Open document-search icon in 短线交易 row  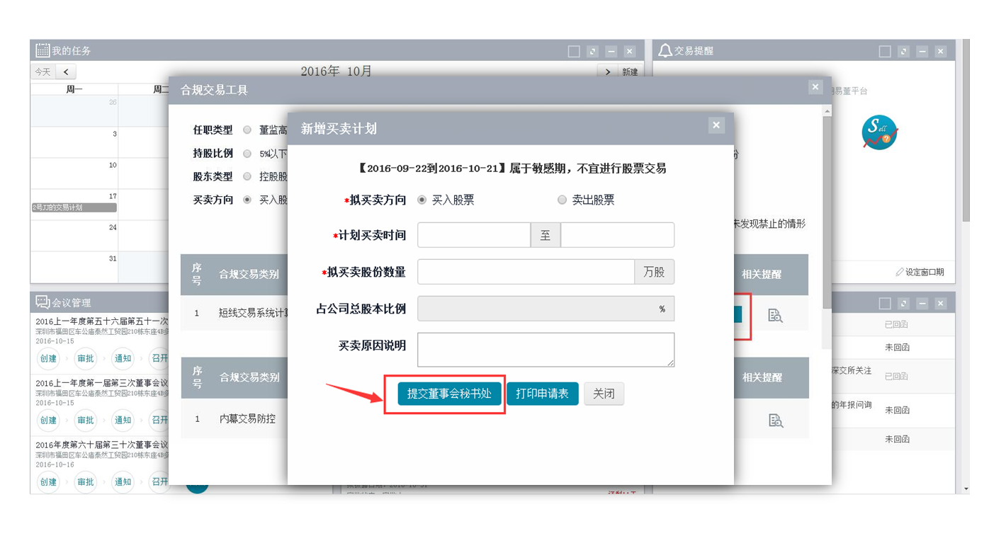click(x=775, y=316)
